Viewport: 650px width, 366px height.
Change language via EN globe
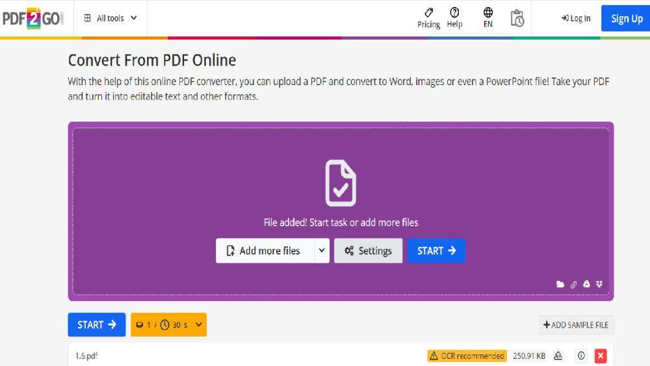[488, 18]
